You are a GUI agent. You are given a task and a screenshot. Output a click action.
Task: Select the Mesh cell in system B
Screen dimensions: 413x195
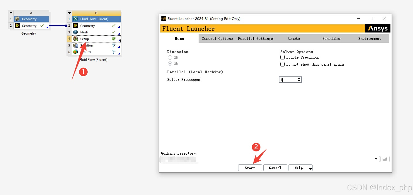96,32
